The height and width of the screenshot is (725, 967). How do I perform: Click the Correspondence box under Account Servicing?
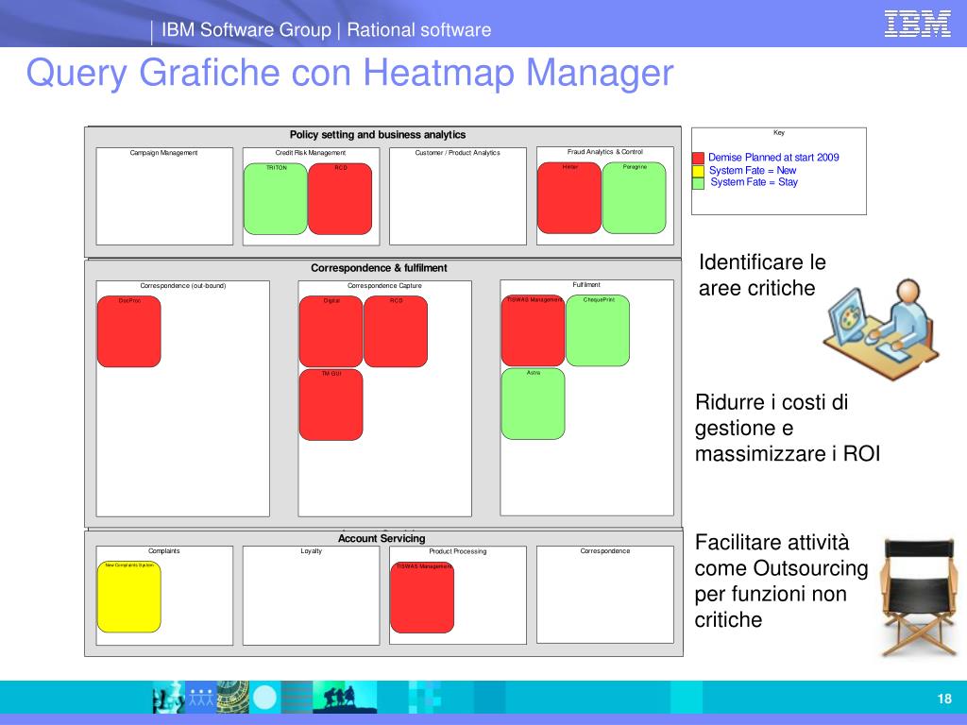(x=605, y=595)
